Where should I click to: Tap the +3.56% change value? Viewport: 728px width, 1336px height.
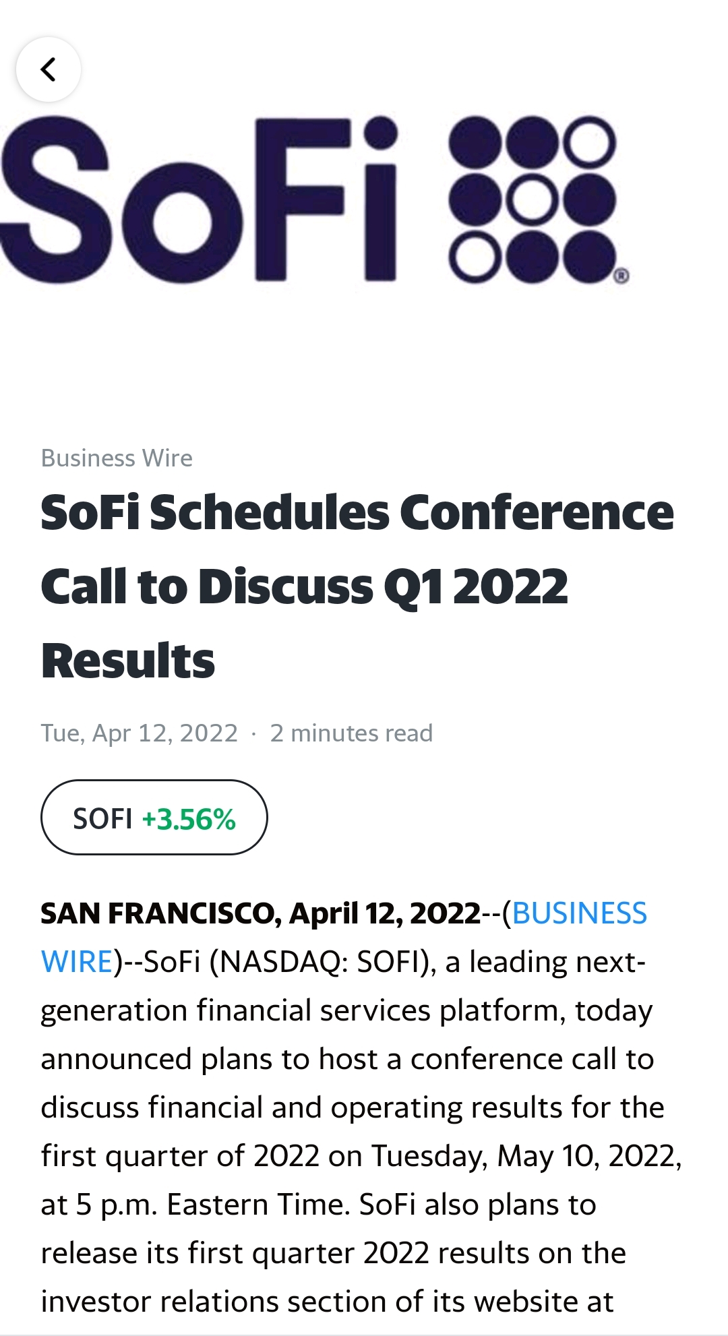tap(189, 820)
